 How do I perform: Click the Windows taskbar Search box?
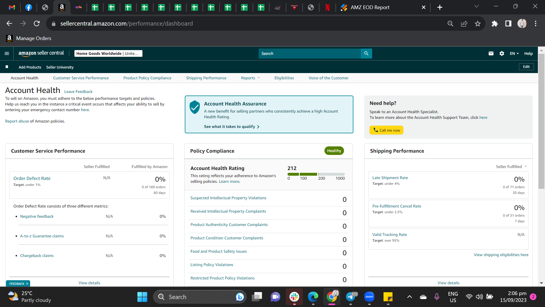point(200,297)
